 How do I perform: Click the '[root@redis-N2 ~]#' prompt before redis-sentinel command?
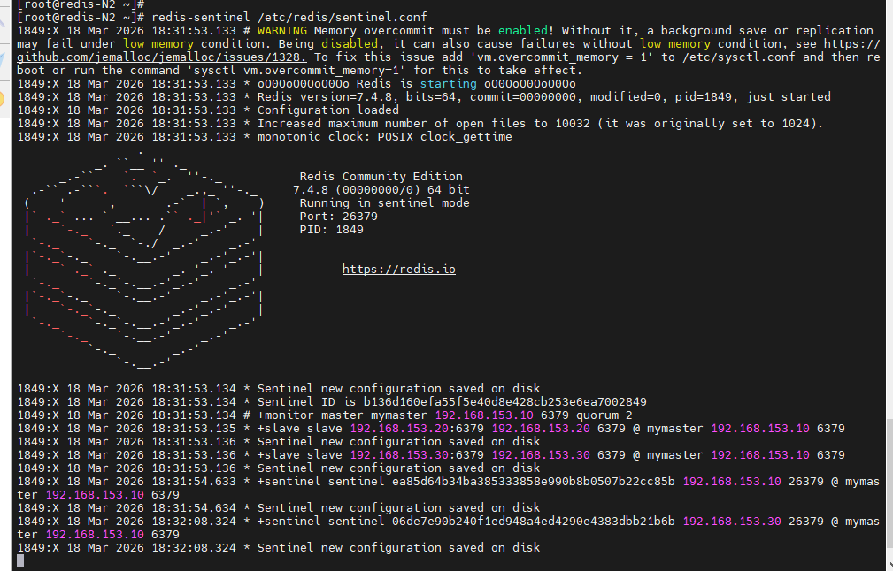[x=81, y=17]
